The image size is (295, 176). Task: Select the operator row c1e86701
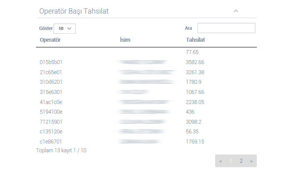(146, 142)
